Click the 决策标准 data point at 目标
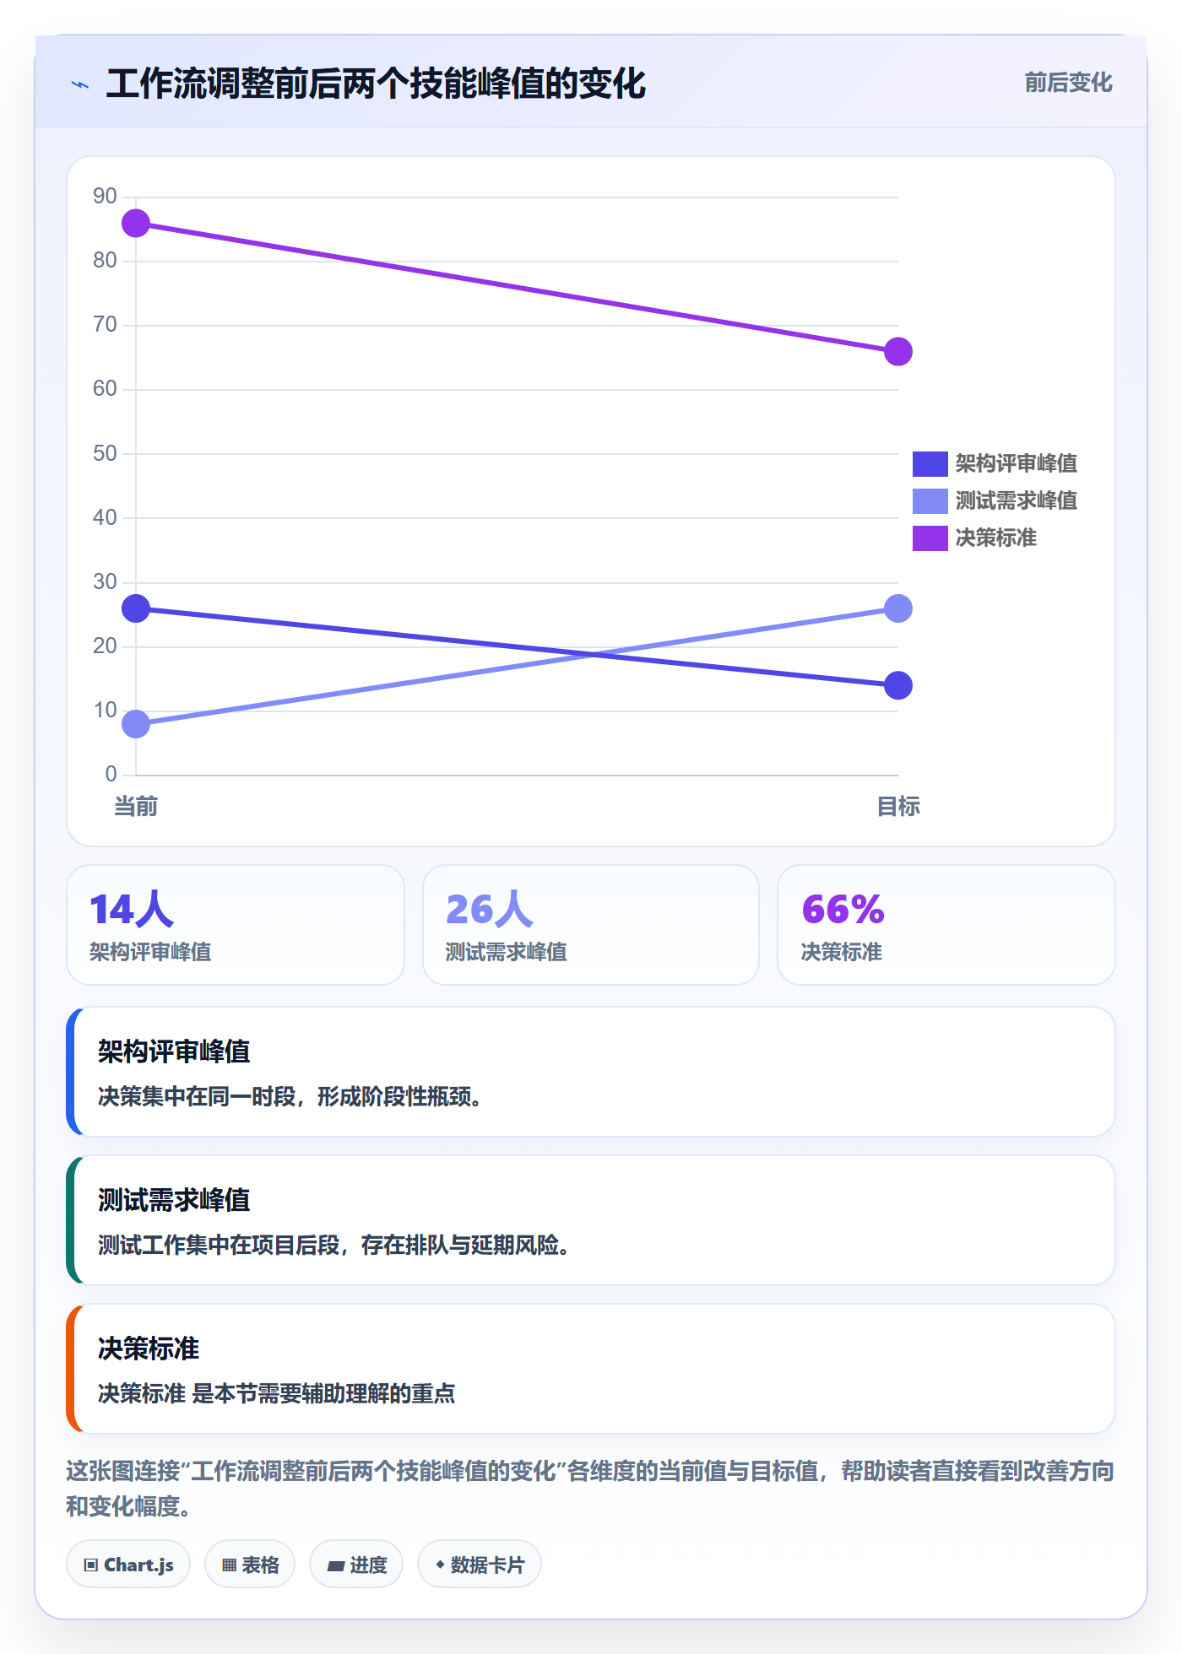This screenshot has height=1654, width=1182. click(x=898, y=352)
